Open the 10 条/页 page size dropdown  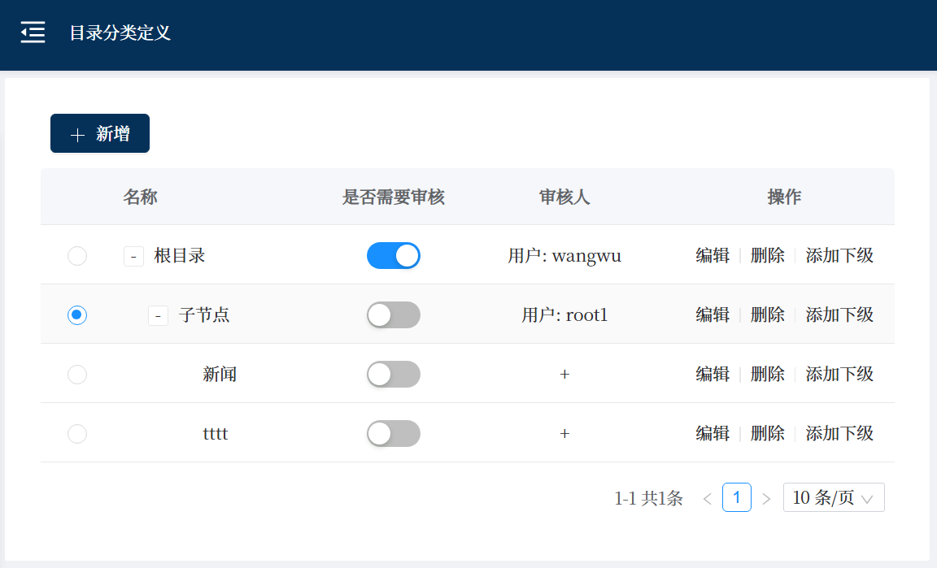tap(834, 497)
